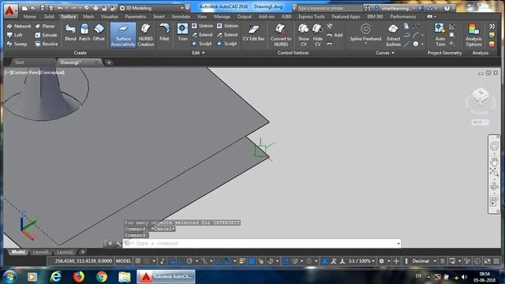Open the Help dropdown arrow

[453, 8]
